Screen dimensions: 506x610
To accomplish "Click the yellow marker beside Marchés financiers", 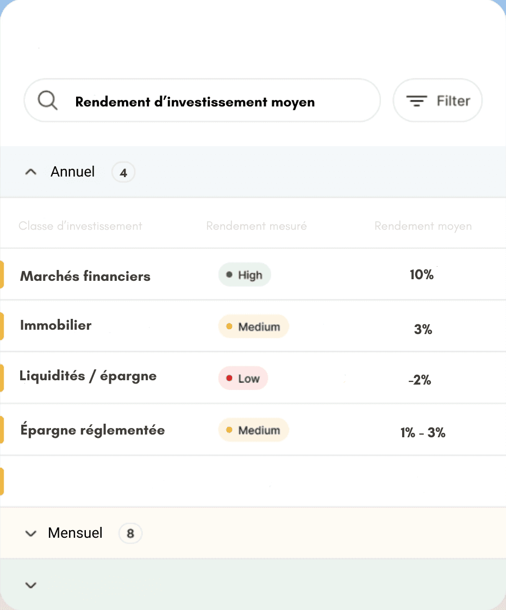I will [x=2, y=275].
